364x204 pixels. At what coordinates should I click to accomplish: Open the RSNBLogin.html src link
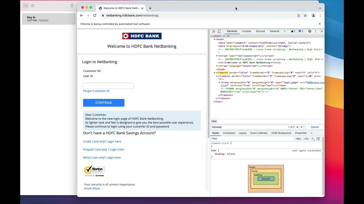[x=315, y=82]
